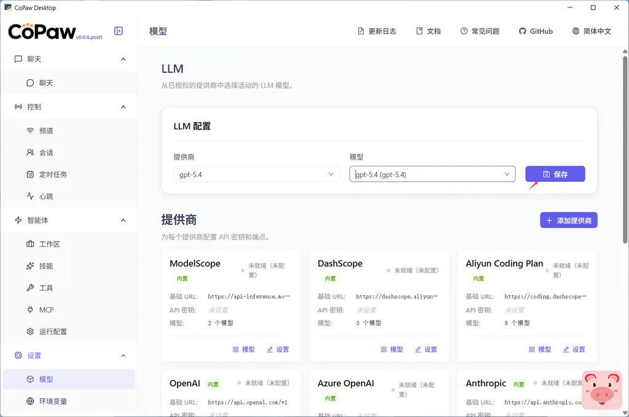The width and height of the screenshot is (629, 417).
Task: Open 模型 list for DashScope card
Action: click(x=392, y=349)
